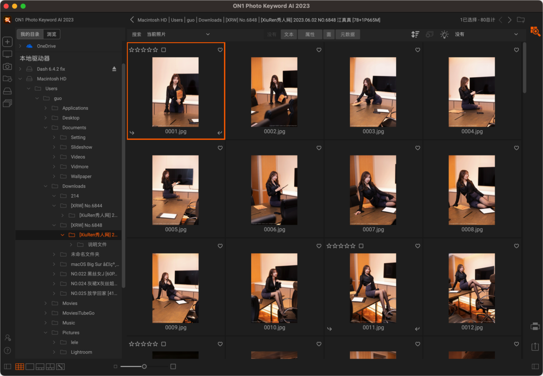Open the help question mark icon

coord(7,351)
